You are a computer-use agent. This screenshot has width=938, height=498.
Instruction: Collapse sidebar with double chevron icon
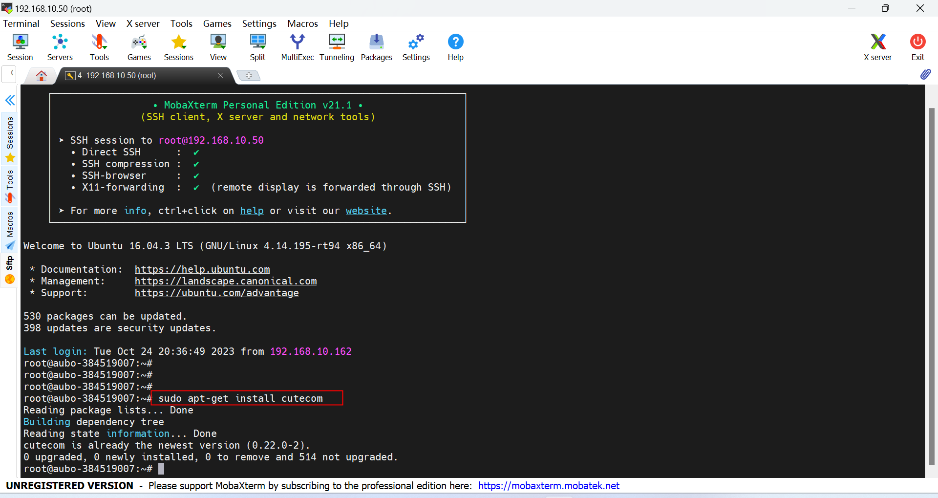click(10, 100)
